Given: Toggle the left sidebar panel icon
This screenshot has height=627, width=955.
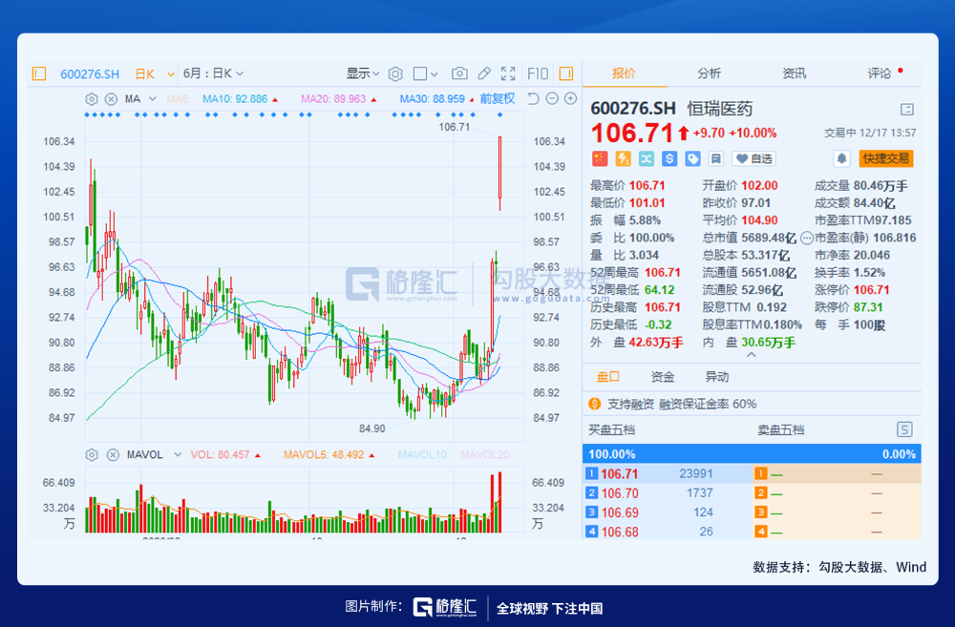Looking at the screenshot, I should point(39,73).
